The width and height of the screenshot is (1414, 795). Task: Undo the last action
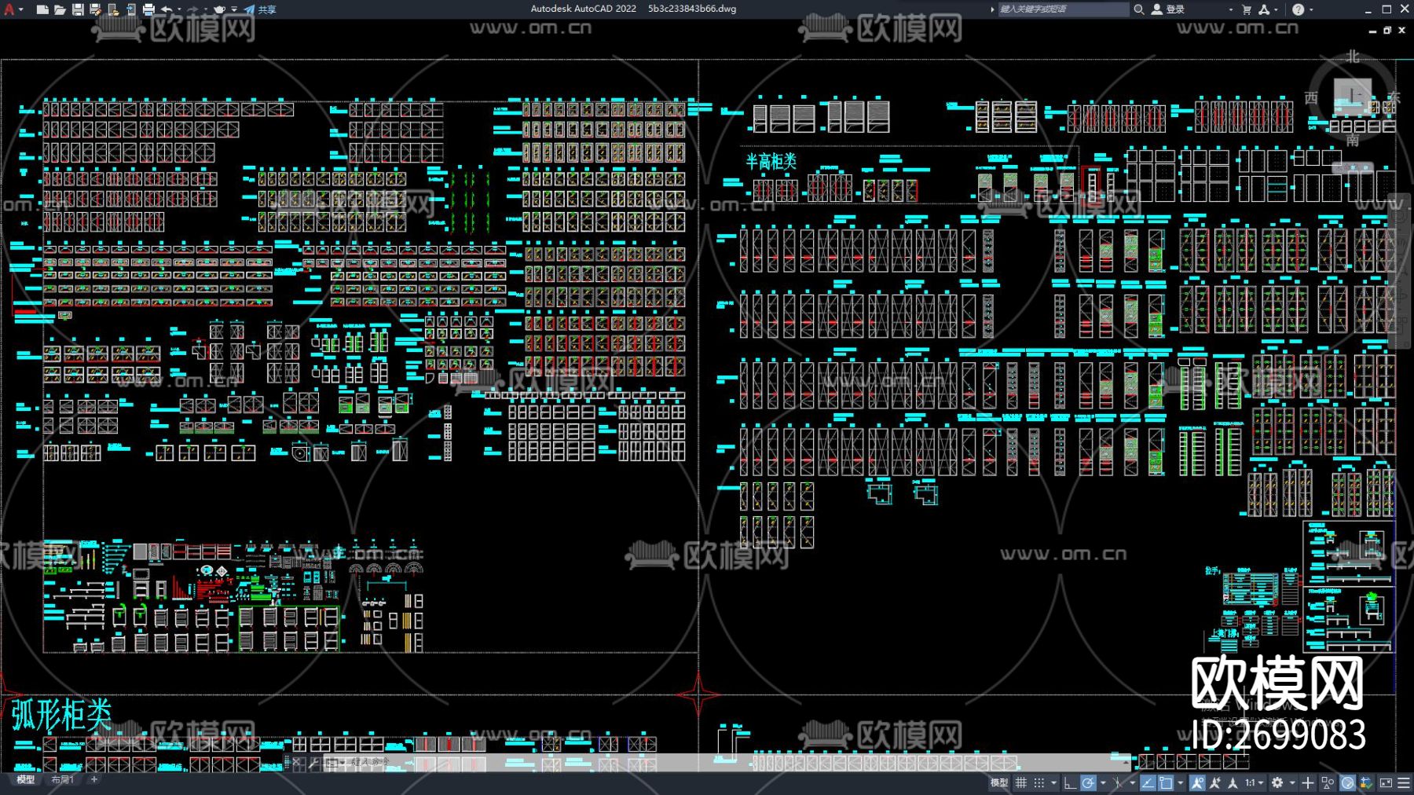click(167, 9)
